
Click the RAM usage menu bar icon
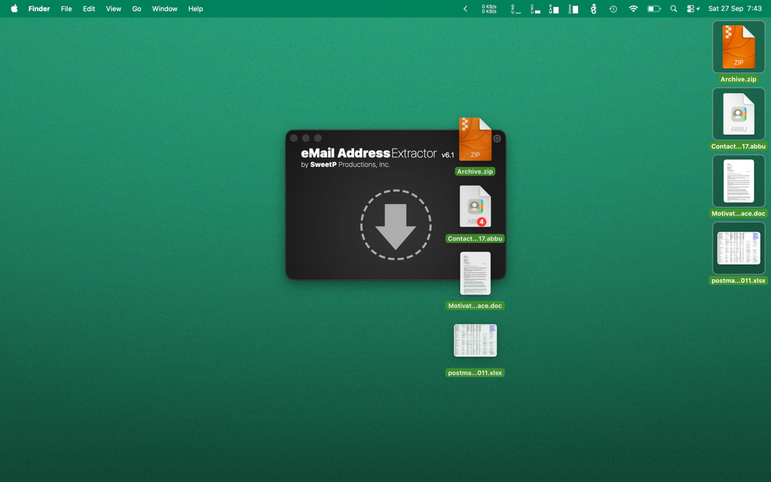[554, 9]
